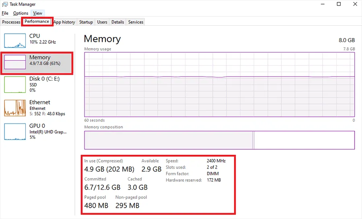
Task: Switch to the Processes tab
Action: coord(11,22)
